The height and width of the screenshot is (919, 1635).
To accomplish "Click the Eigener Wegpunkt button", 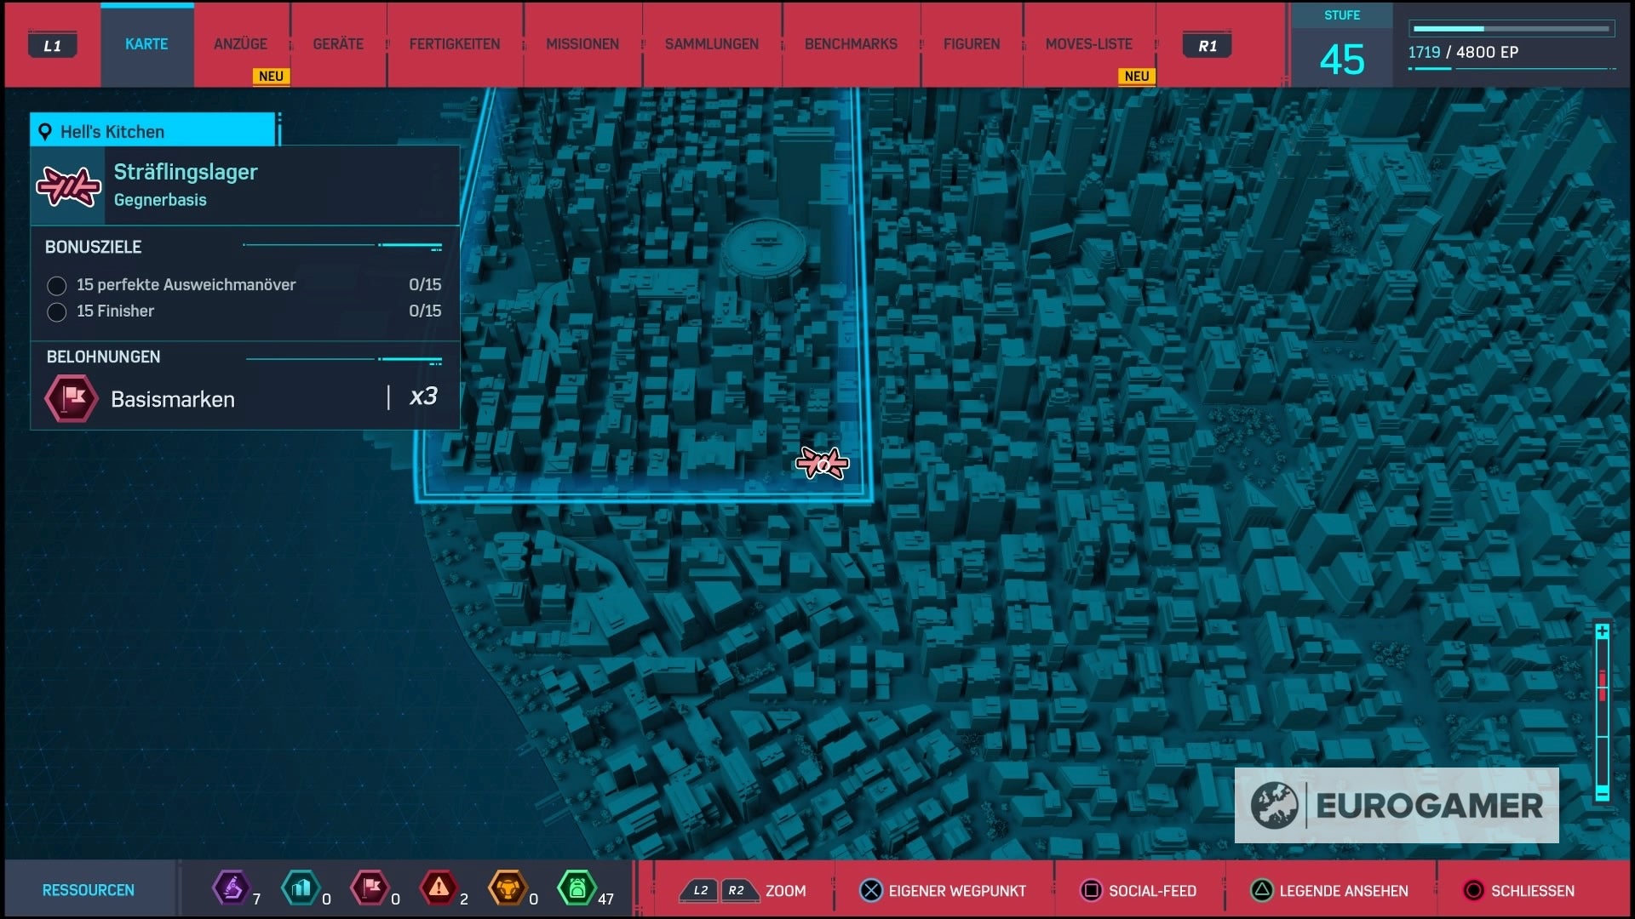I will click(x=944, y=890).
